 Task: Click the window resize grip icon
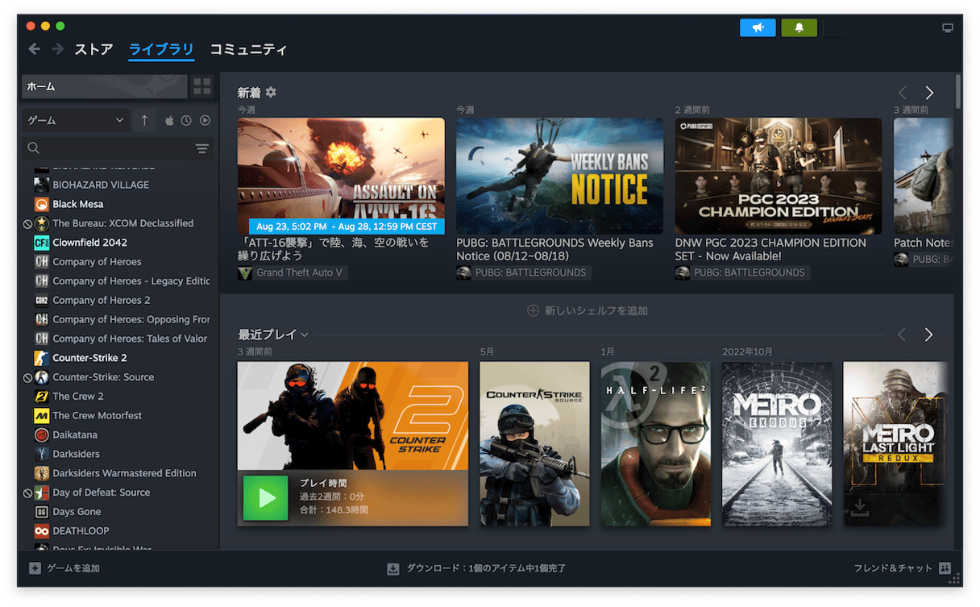[955, 579]
